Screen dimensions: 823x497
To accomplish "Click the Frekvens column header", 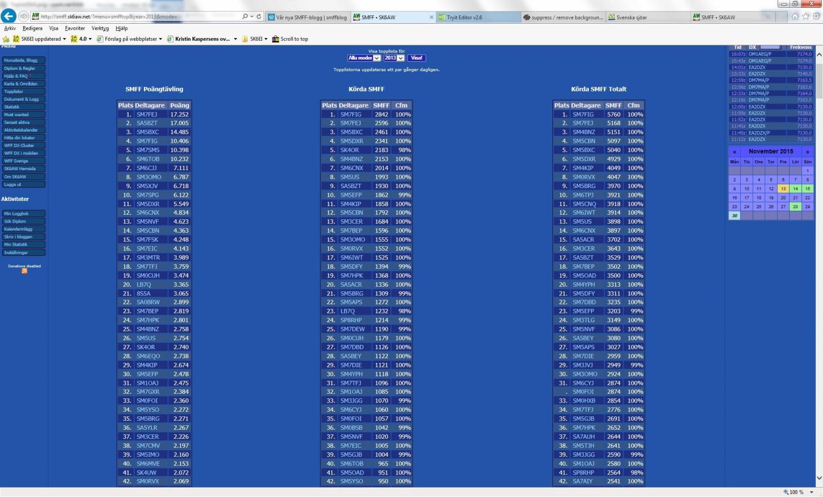I will (800, 47).
